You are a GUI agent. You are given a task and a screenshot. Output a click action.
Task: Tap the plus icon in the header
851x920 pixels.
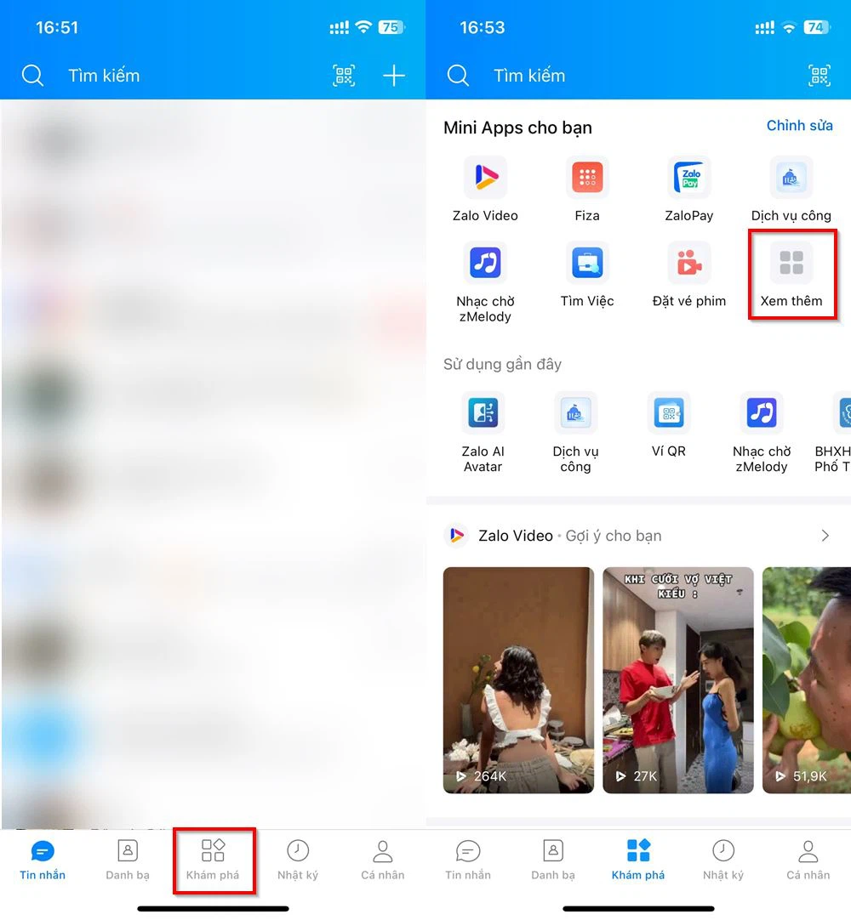click(393, 76)
